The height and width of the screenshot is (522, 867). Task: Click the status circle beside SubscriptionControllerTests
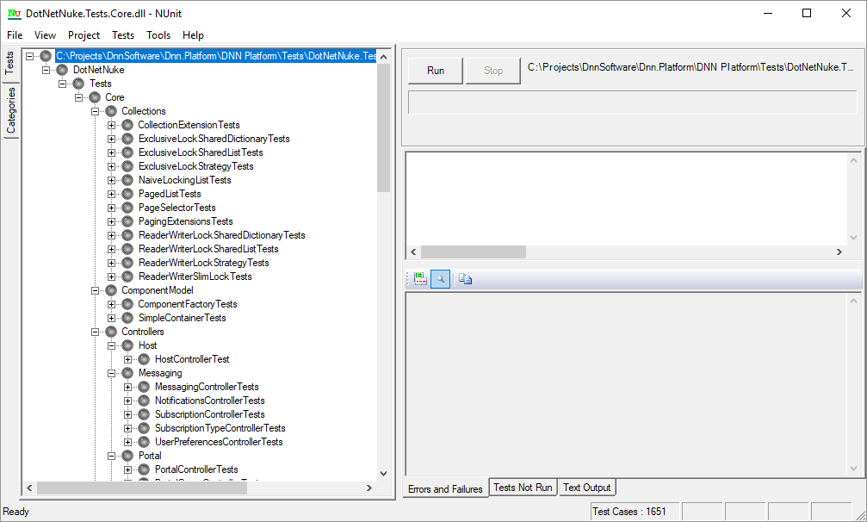click(144, 414)
